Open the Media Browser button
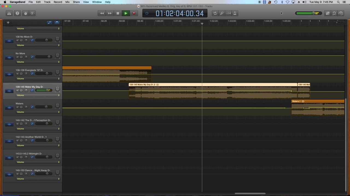The height and width of the screenshot is (196, 350). (x=341, y=13)
